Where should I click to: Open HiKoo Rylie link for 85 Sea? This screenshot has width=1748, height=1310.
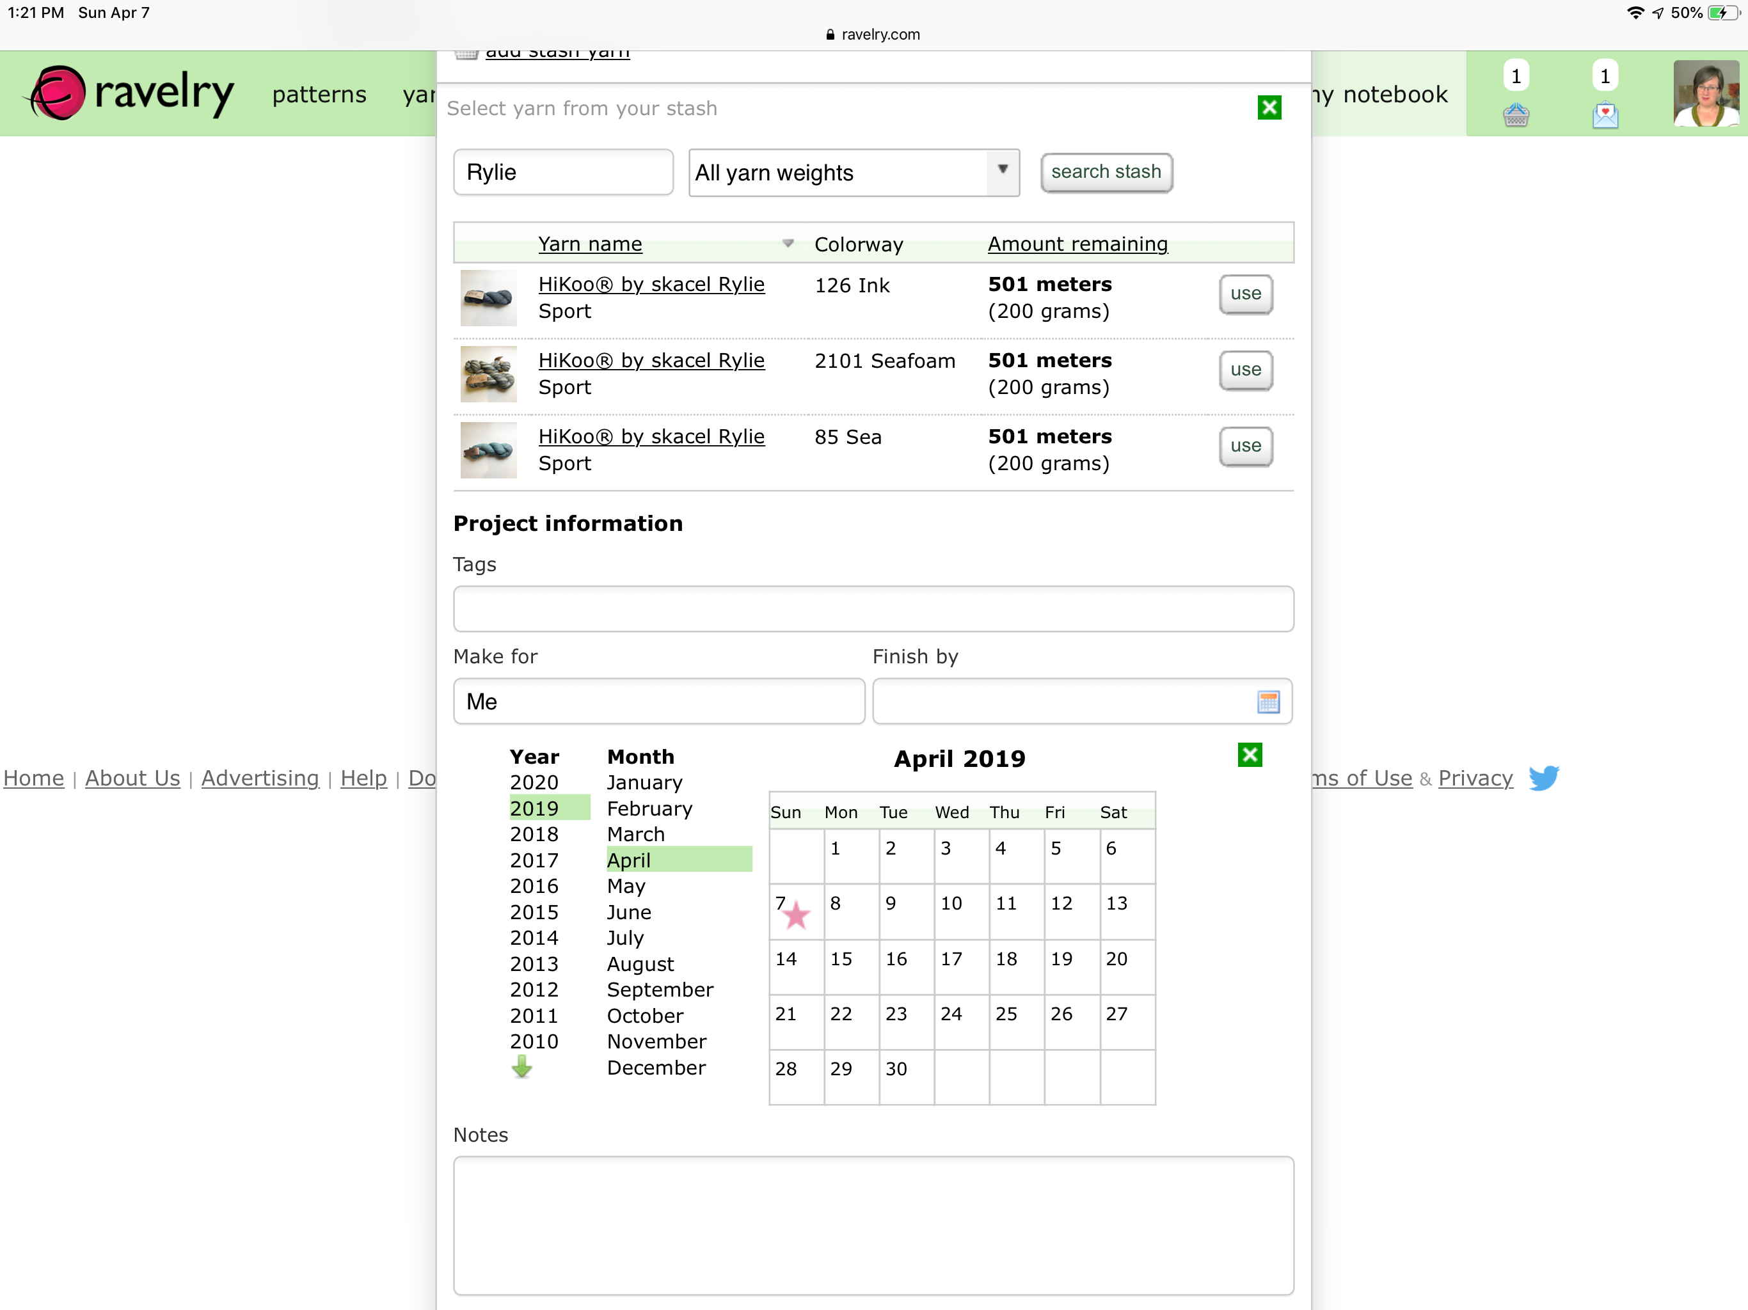pyautogui.click(x=651, y=437)
